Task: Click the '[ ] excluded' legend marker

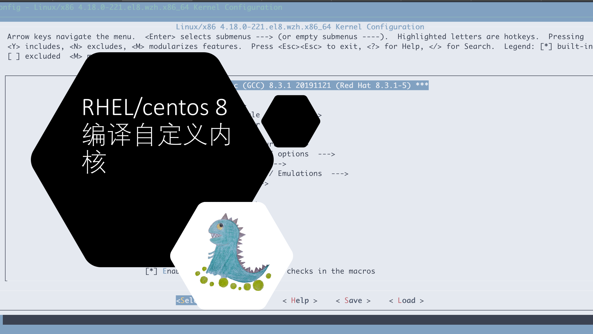Action: coord(14,56)
